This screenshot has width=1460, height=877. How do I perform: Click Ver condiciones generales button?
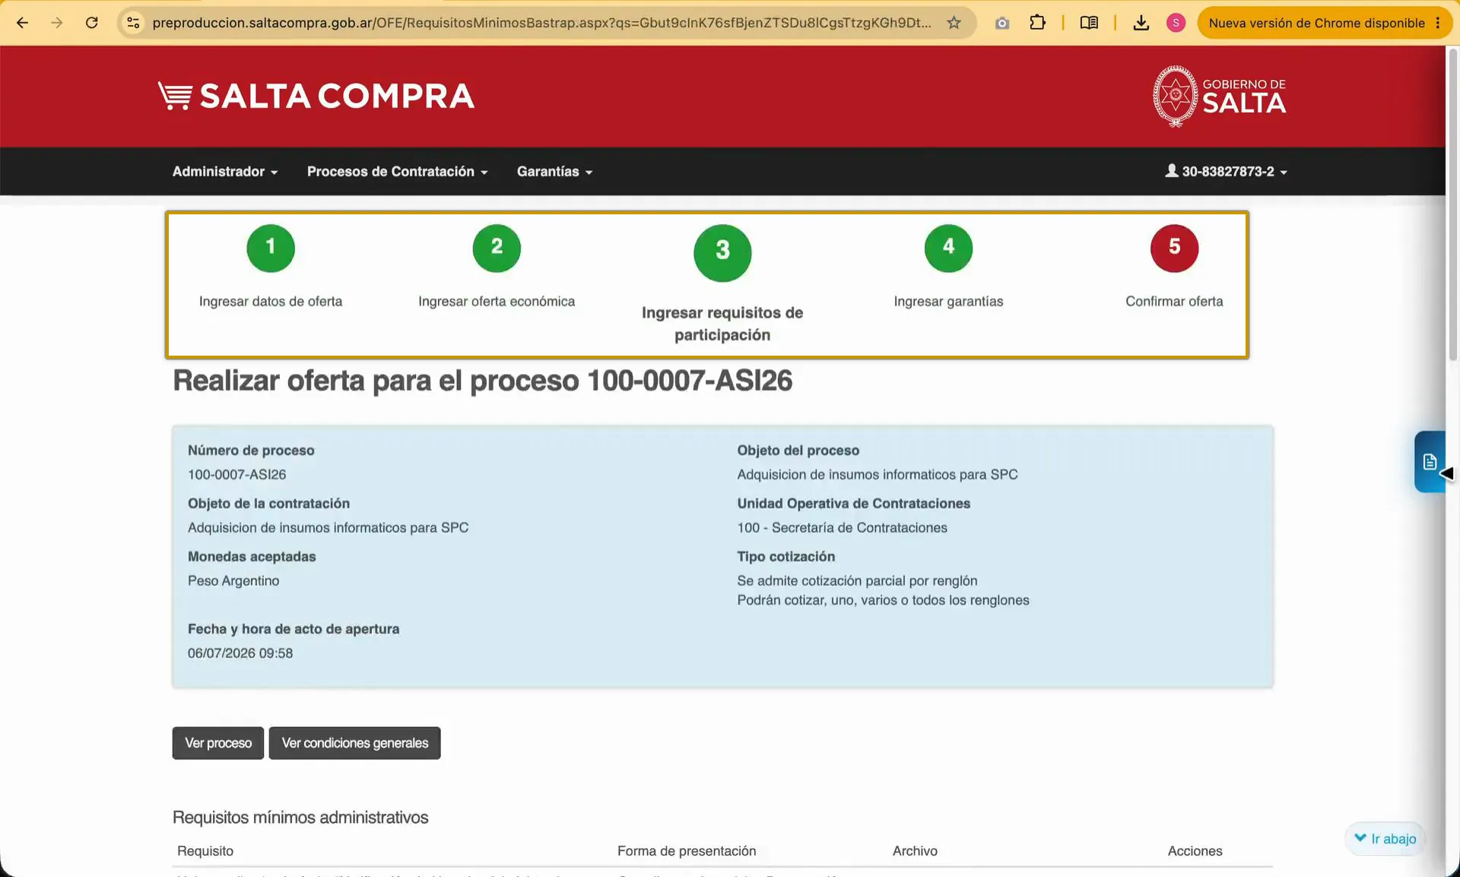355,743
